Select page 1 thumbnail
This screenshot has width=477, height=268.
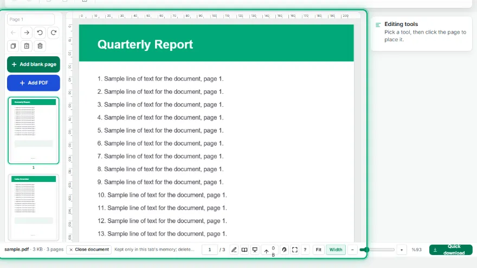pyautogui.click(x=34, y=130)
